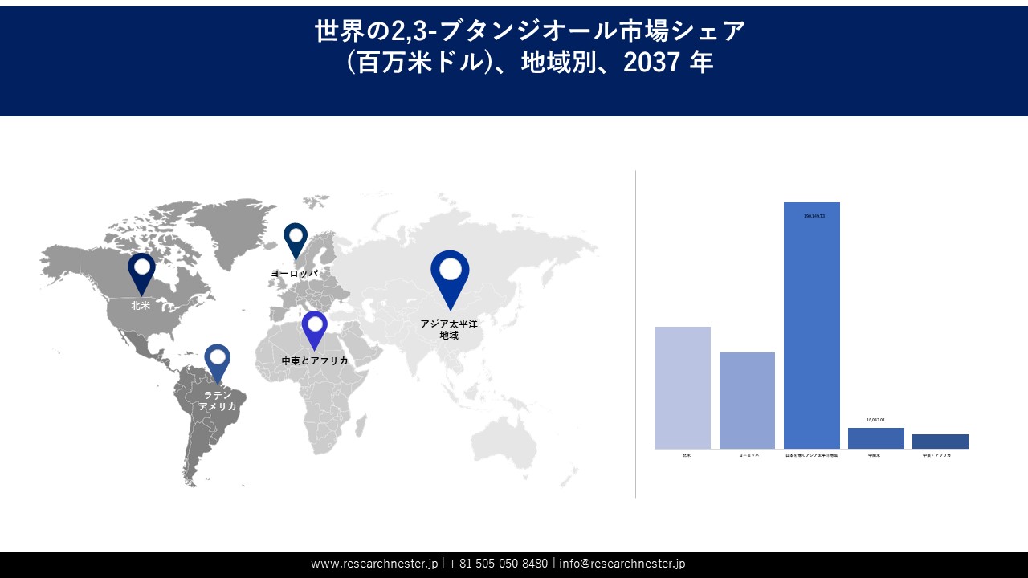Click the North America (北米) map pin
Screen dimensions: 1028x578
pos(141,274)
